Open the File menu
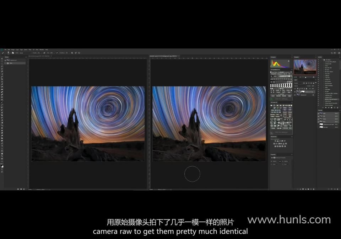 (x=5, y=50)
